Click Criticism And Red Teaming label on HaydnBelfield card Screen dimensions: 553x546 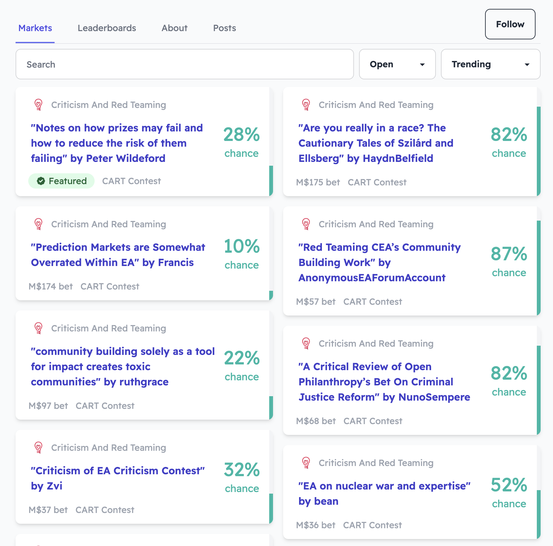pos(376,105)
